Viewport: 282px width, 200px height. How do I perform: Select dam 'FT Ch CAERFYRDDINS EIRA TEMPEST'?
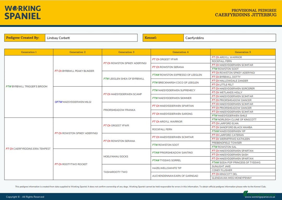[x=29, y=149]
